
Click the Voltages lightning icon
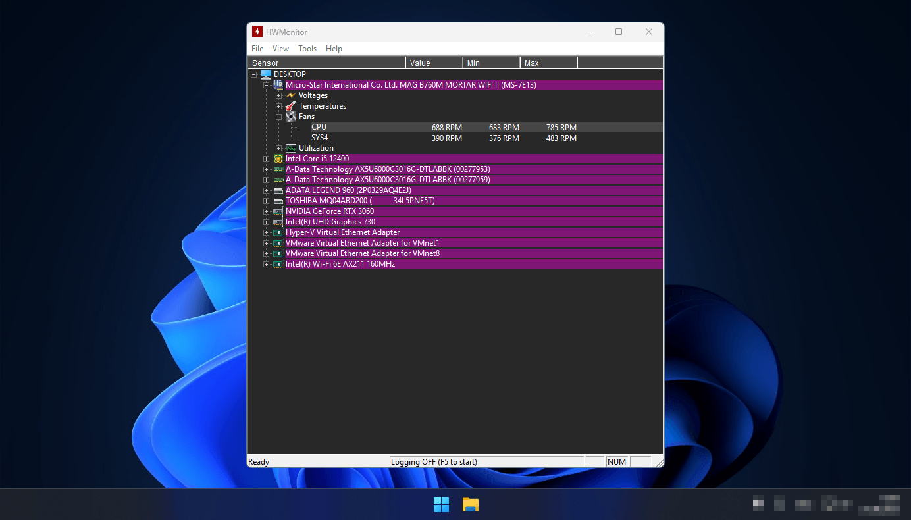click(x=290, y=95)
